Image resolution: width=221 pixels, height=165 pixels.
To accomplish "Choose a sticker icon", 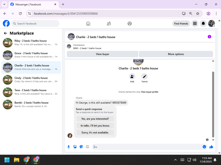I will click(x=81, y=147).
